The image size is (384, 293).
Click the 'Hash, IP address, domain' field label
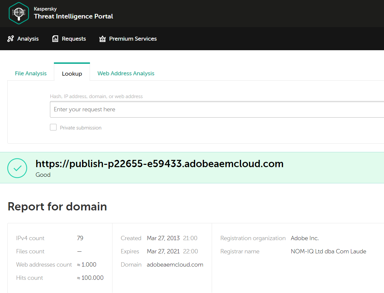[x=96, y=96]
